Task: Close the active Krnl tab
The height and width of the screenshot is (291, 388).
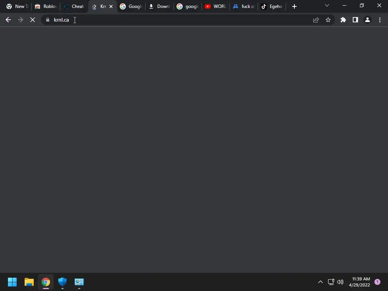Action: point(111,6)
